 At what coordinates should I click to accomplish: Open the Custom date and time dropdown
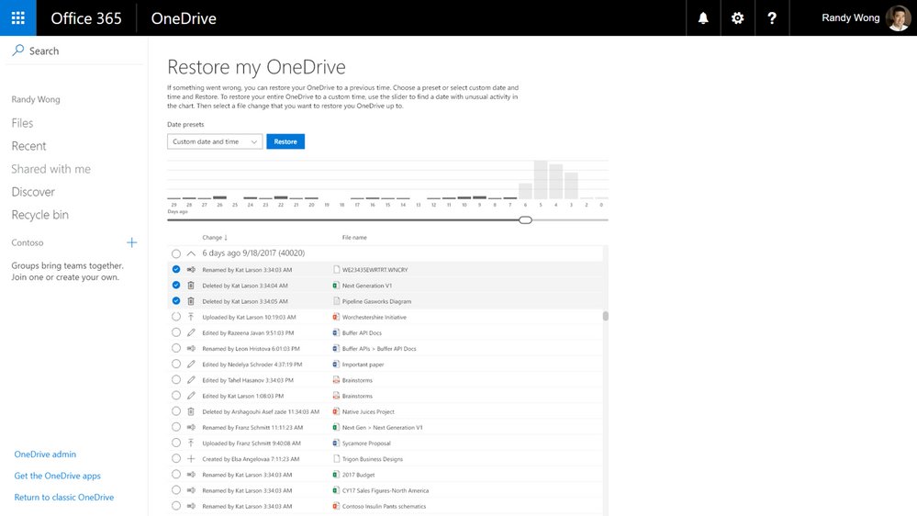(215, 141)
